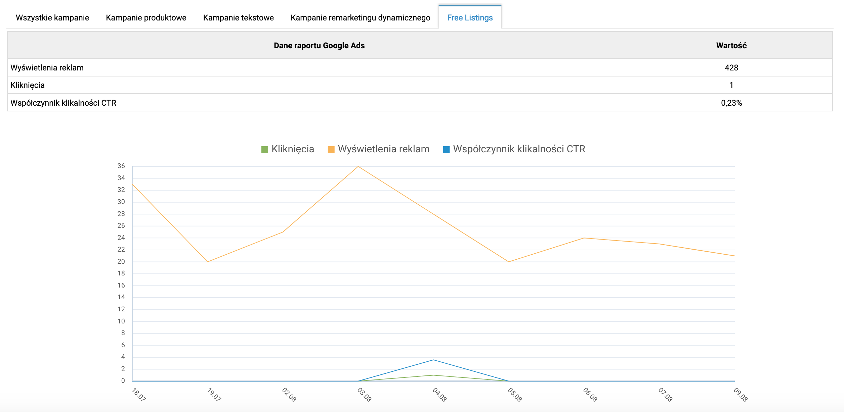
Task: Click the Wartość column header
Action: pyautogui.click(x=731, y=46)
